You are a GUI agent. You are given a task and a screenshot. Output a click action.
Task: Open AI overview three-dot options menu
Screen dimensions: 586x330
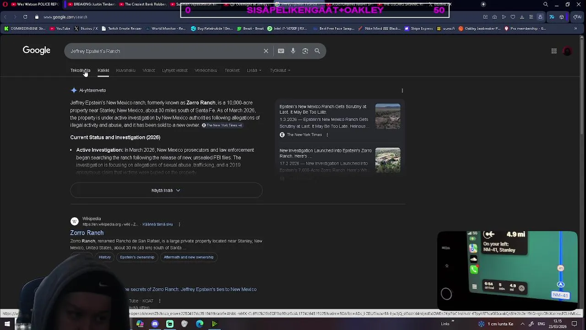402,90
